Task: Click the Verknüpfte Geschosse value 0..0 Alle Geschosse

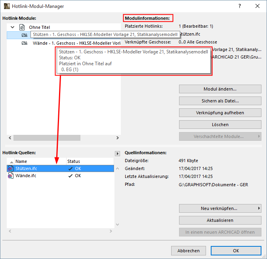Action: point(198,42)
